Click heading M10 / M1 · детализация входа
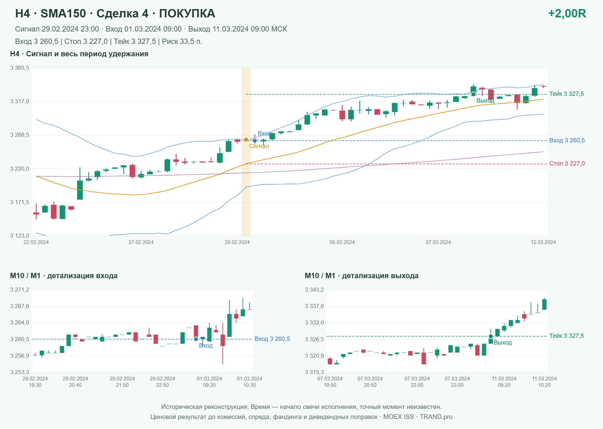 tap(64, 276)
